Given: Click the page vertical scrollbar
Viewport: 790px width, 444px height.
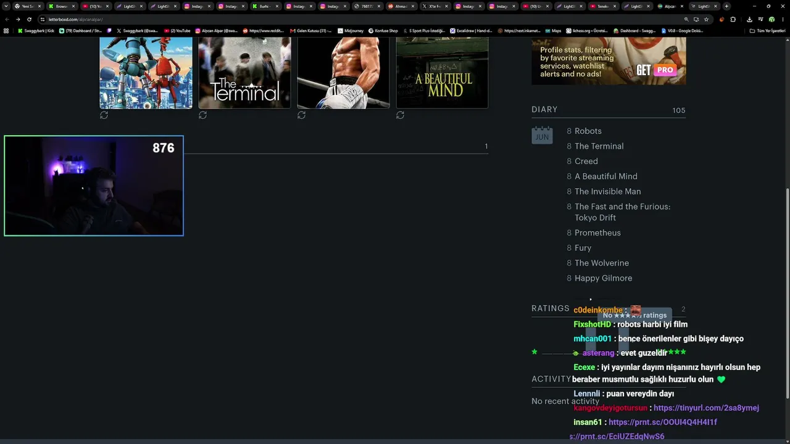Looking at the screenshot, I should point(787,293).
